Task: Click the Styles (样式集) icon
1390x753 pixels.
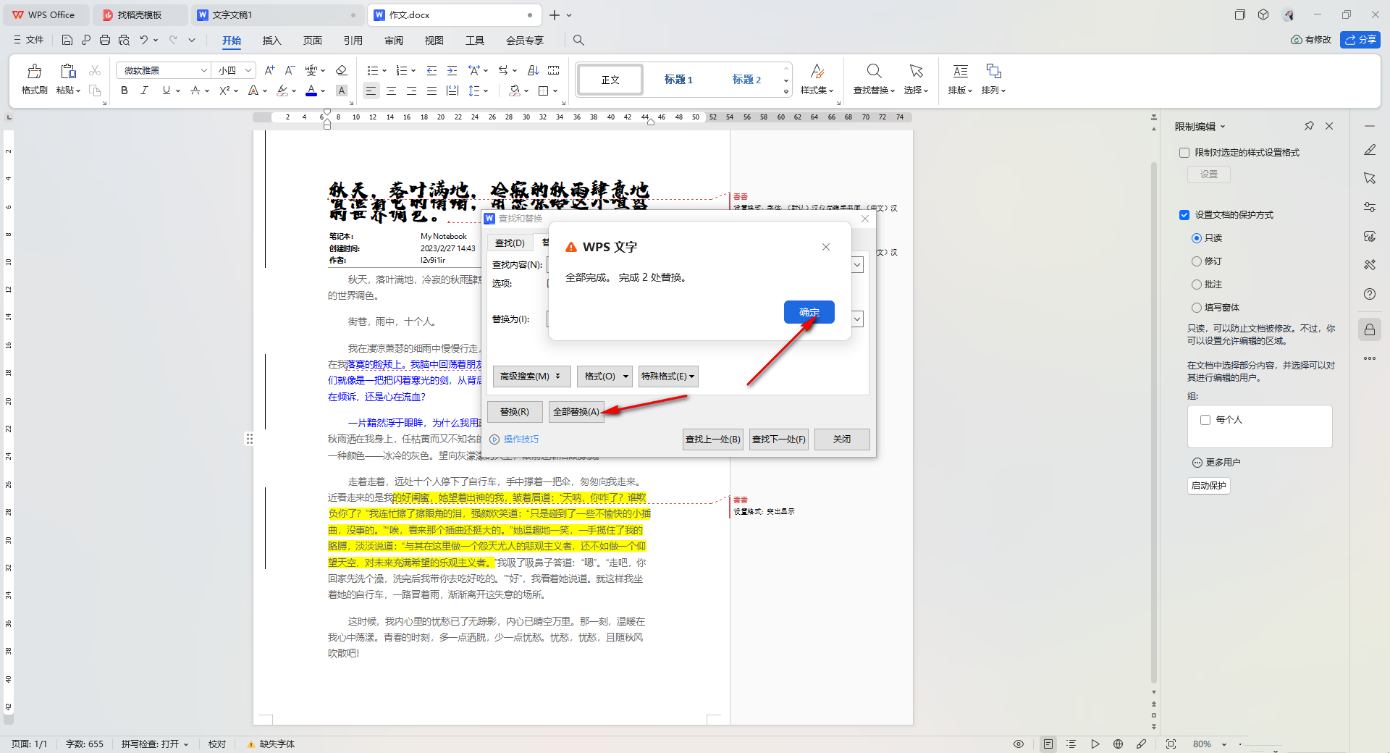Action: [x=817, y=71]
